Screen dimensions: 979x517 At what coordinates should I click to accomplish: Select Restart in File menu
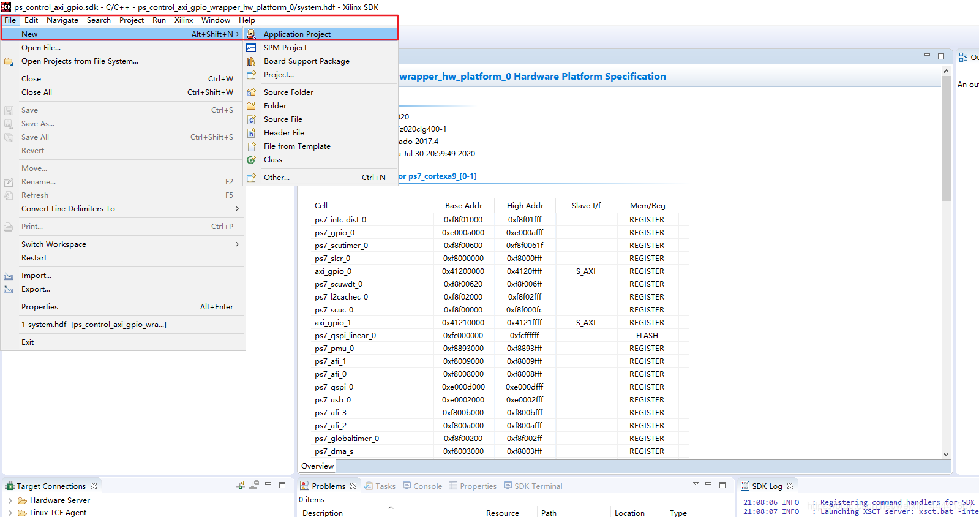(123, 258)
